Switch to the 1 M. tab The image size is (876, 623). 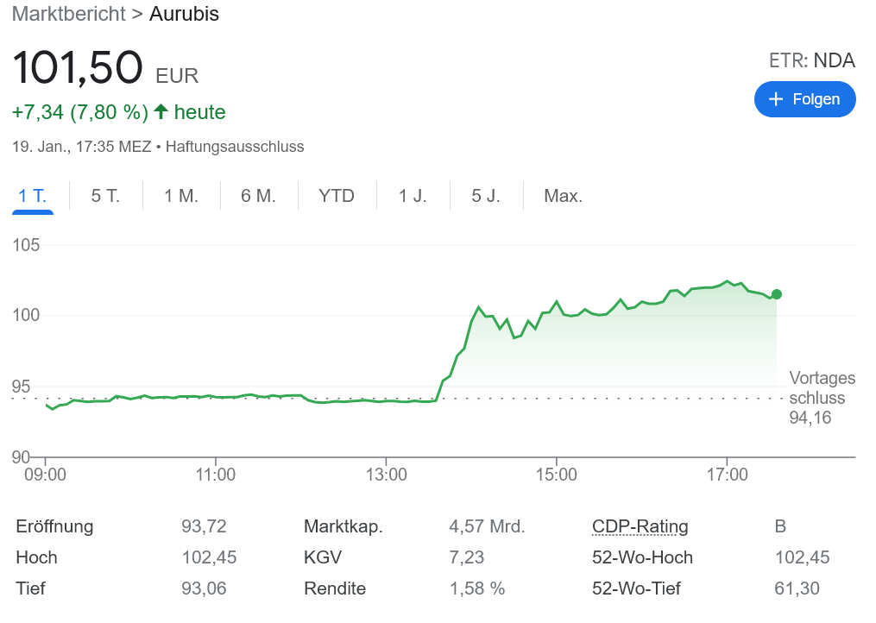[x=180, y=196]
